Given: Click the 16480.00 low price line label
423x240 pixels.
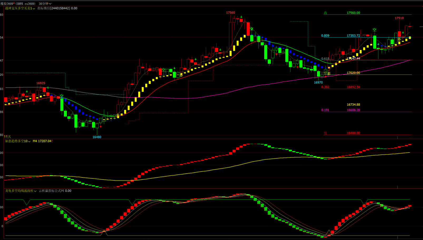Looking at the screenshot, I should pyautogui.click(x=353, y=133).
